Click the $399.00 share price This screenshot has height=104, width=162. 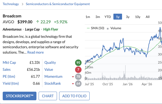[x=25, y=22]
